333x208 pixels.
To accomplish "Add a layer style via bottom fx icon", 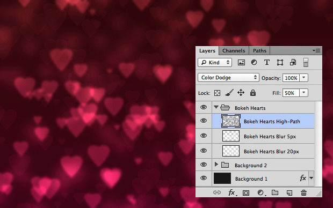I will (x=231, y=192).
